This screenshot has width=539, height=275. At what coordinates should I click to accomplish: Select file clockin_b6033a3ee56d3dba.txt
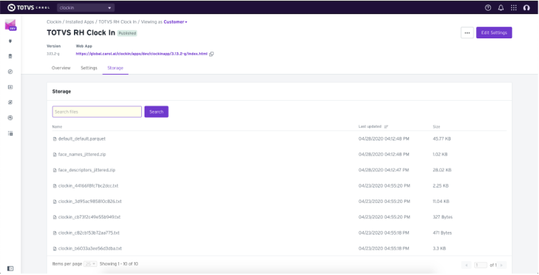(90, 249)
